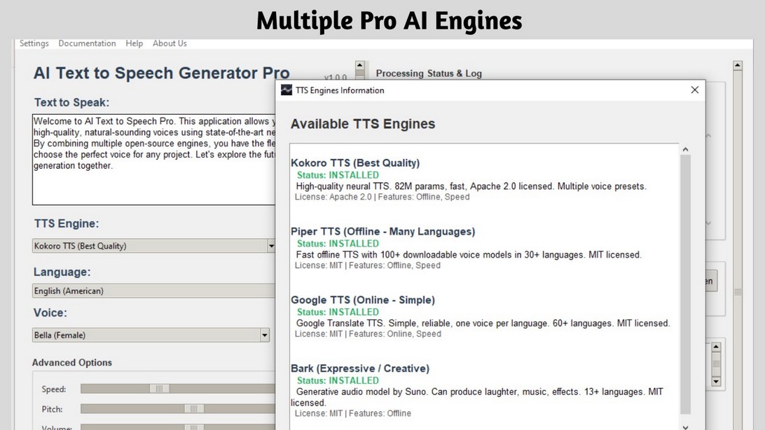Open the Documentation menu

(x=87, y=43)
